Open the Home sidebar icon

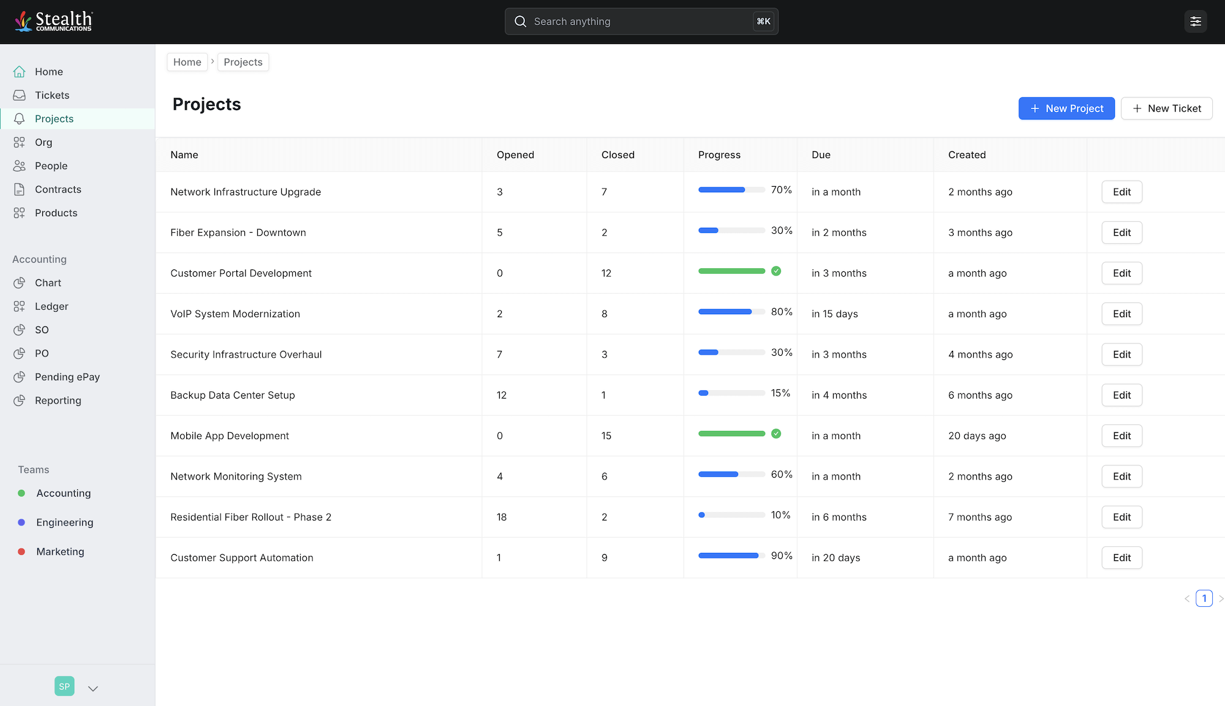(x=19, y=72)
